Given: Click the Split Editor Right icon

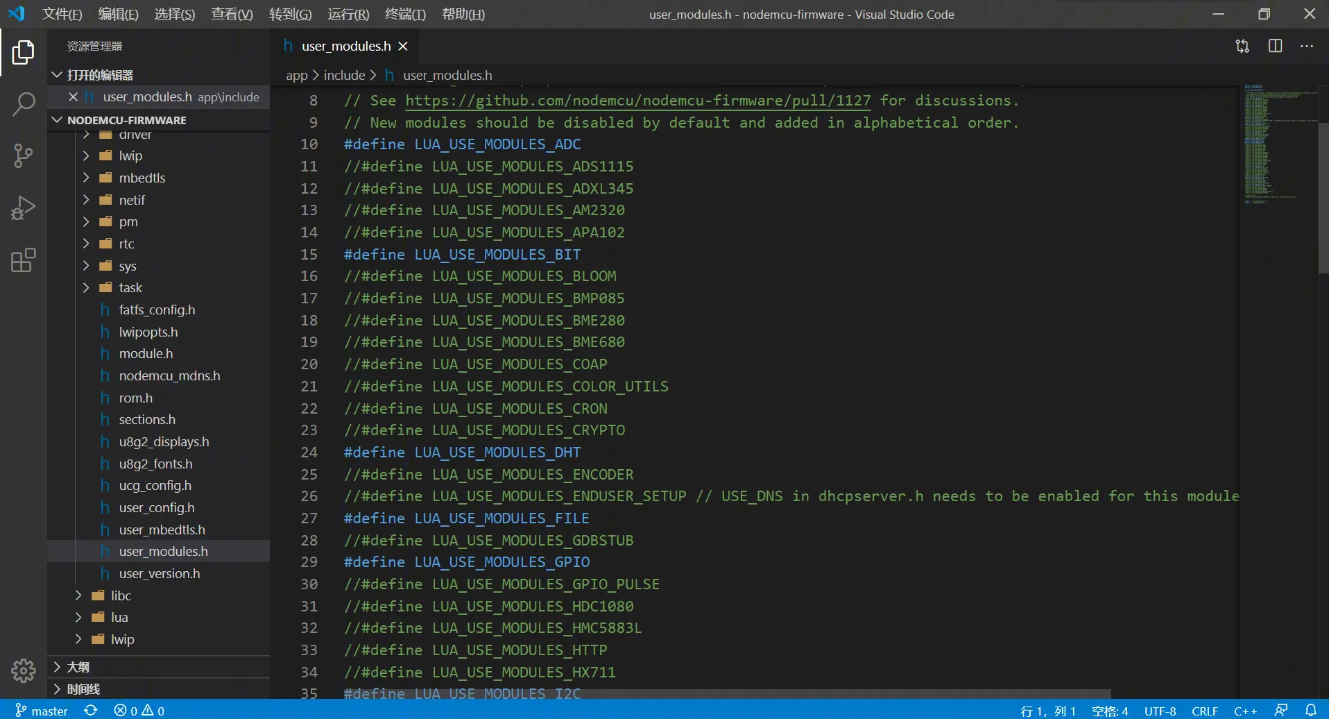Looking at the screenshot, I should [1275, 46].
